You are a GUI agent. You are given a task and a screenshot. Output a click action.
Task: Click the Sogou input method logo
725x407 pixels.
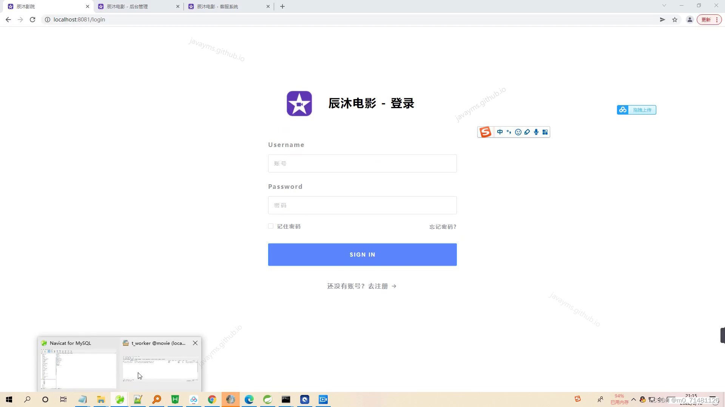tap(485, 132)
